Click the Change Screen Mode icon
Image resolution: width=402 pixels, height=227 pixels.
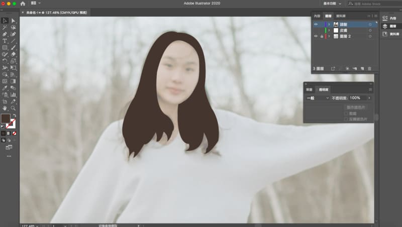pyautogui.click(x=9, y=147)
